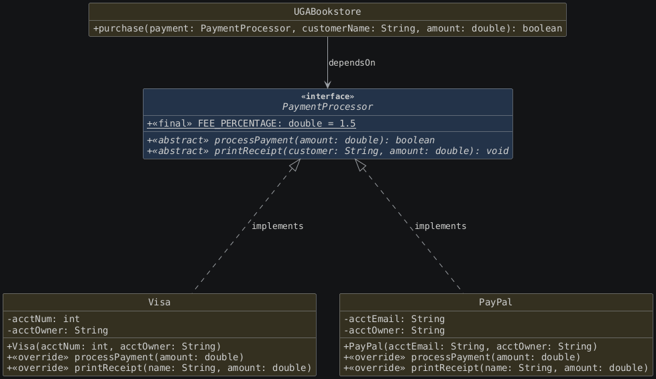Select the Visa constructor line
This screenshot has height=379, width=656.
[114, 346]
